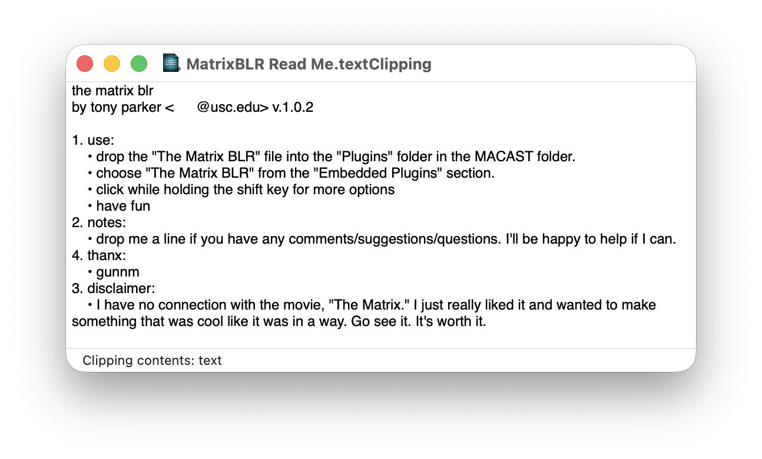Click the "1. use:" section heading
Viewport: 762px width, 459px height.
[x=93, y=141]
